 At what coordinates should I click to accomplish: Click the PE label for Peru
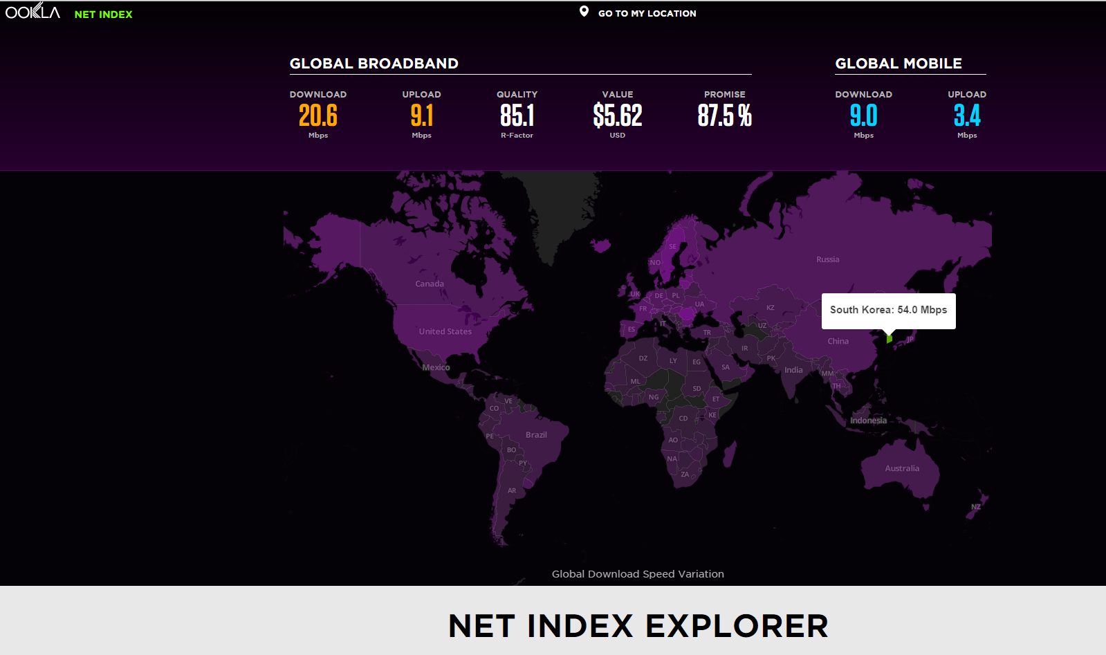[490, 436]
